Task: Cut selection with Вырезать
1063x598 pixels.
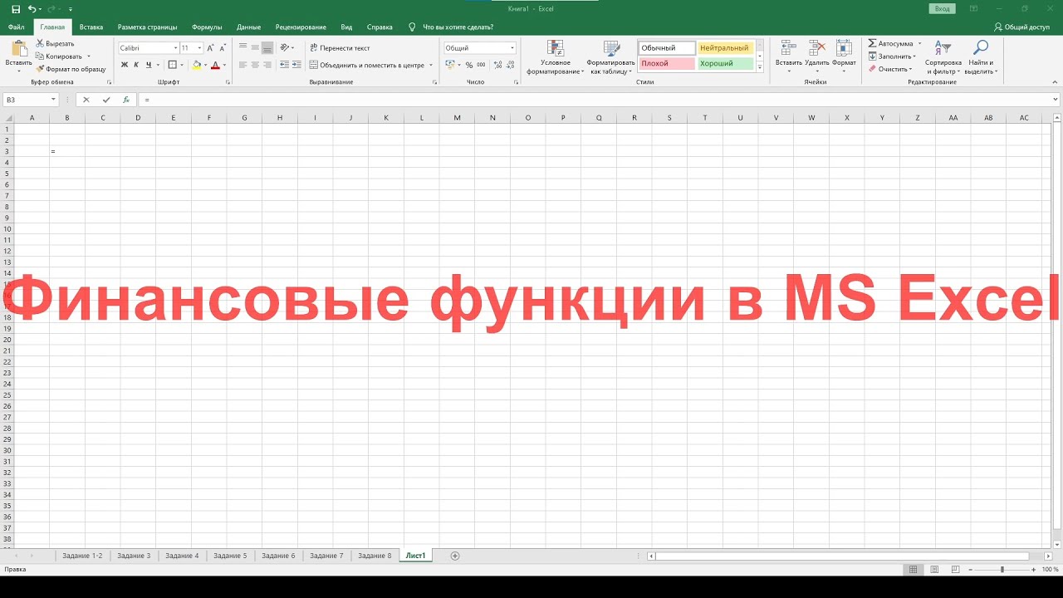Action: tap(55, 43)
